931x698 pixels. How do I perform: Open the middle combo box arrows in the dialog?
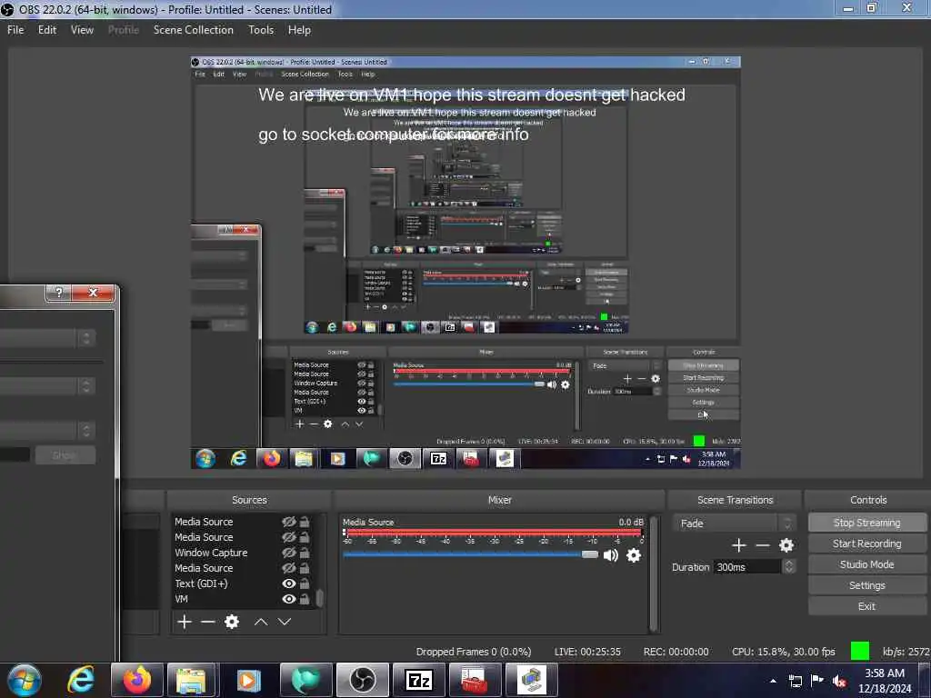[x=86, y=385]
